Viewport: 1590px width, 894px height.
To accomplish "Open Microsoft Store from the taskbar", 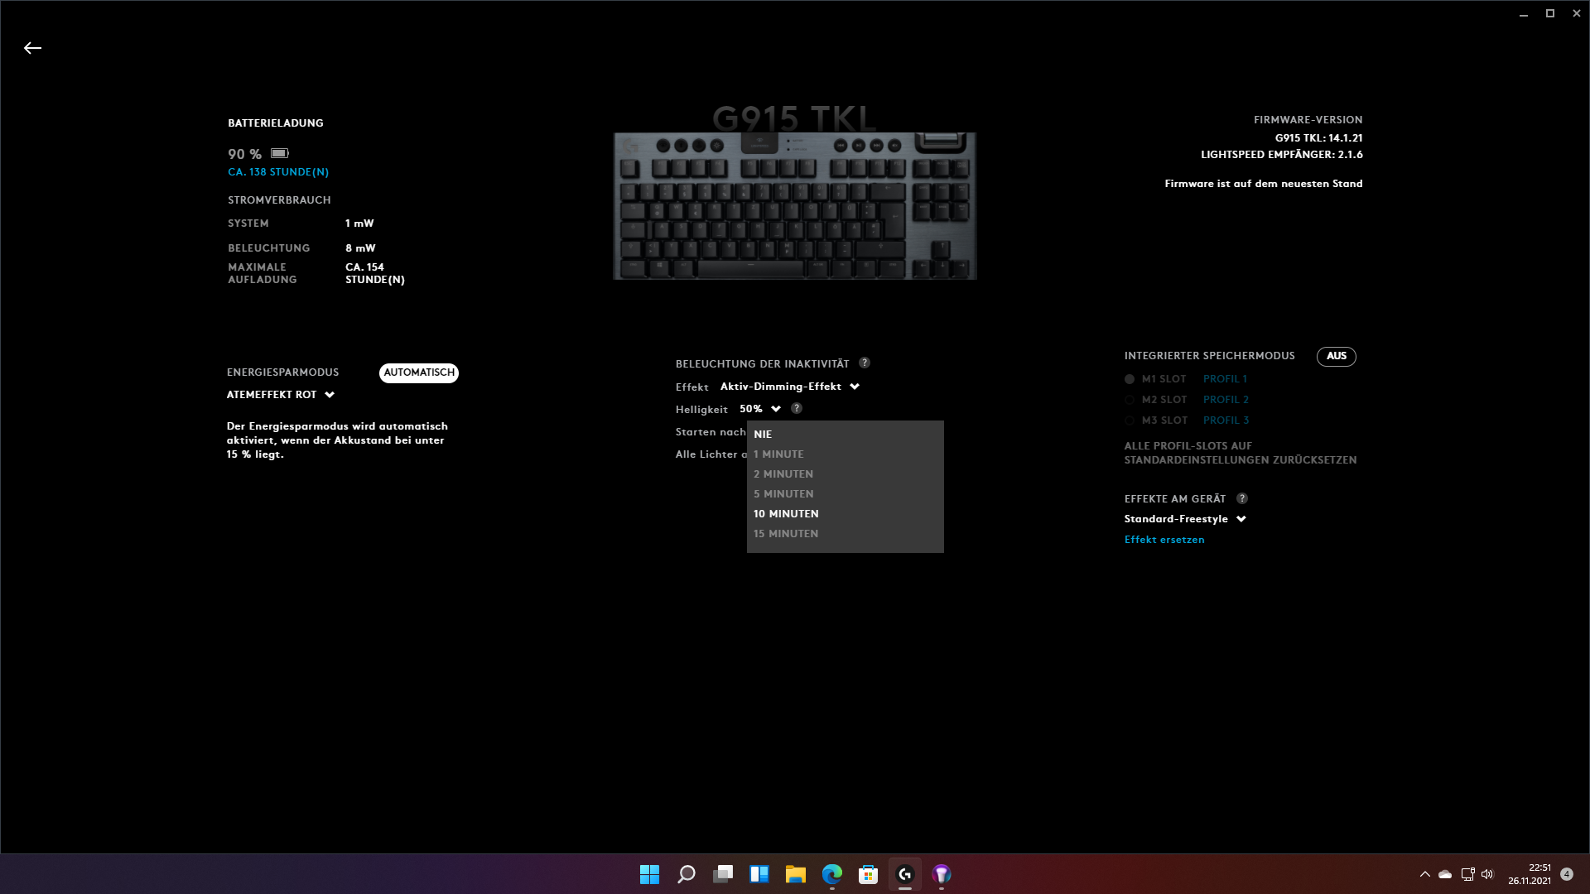I will (868, 874).
